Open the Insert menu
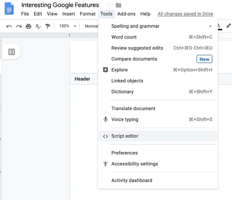The width and height of the screenshot is (232, 200). pos(69,14)
